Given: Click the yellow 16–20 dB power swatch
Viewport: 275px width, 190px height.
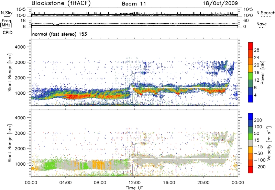Looking at the screenshot, I should 251,69.
